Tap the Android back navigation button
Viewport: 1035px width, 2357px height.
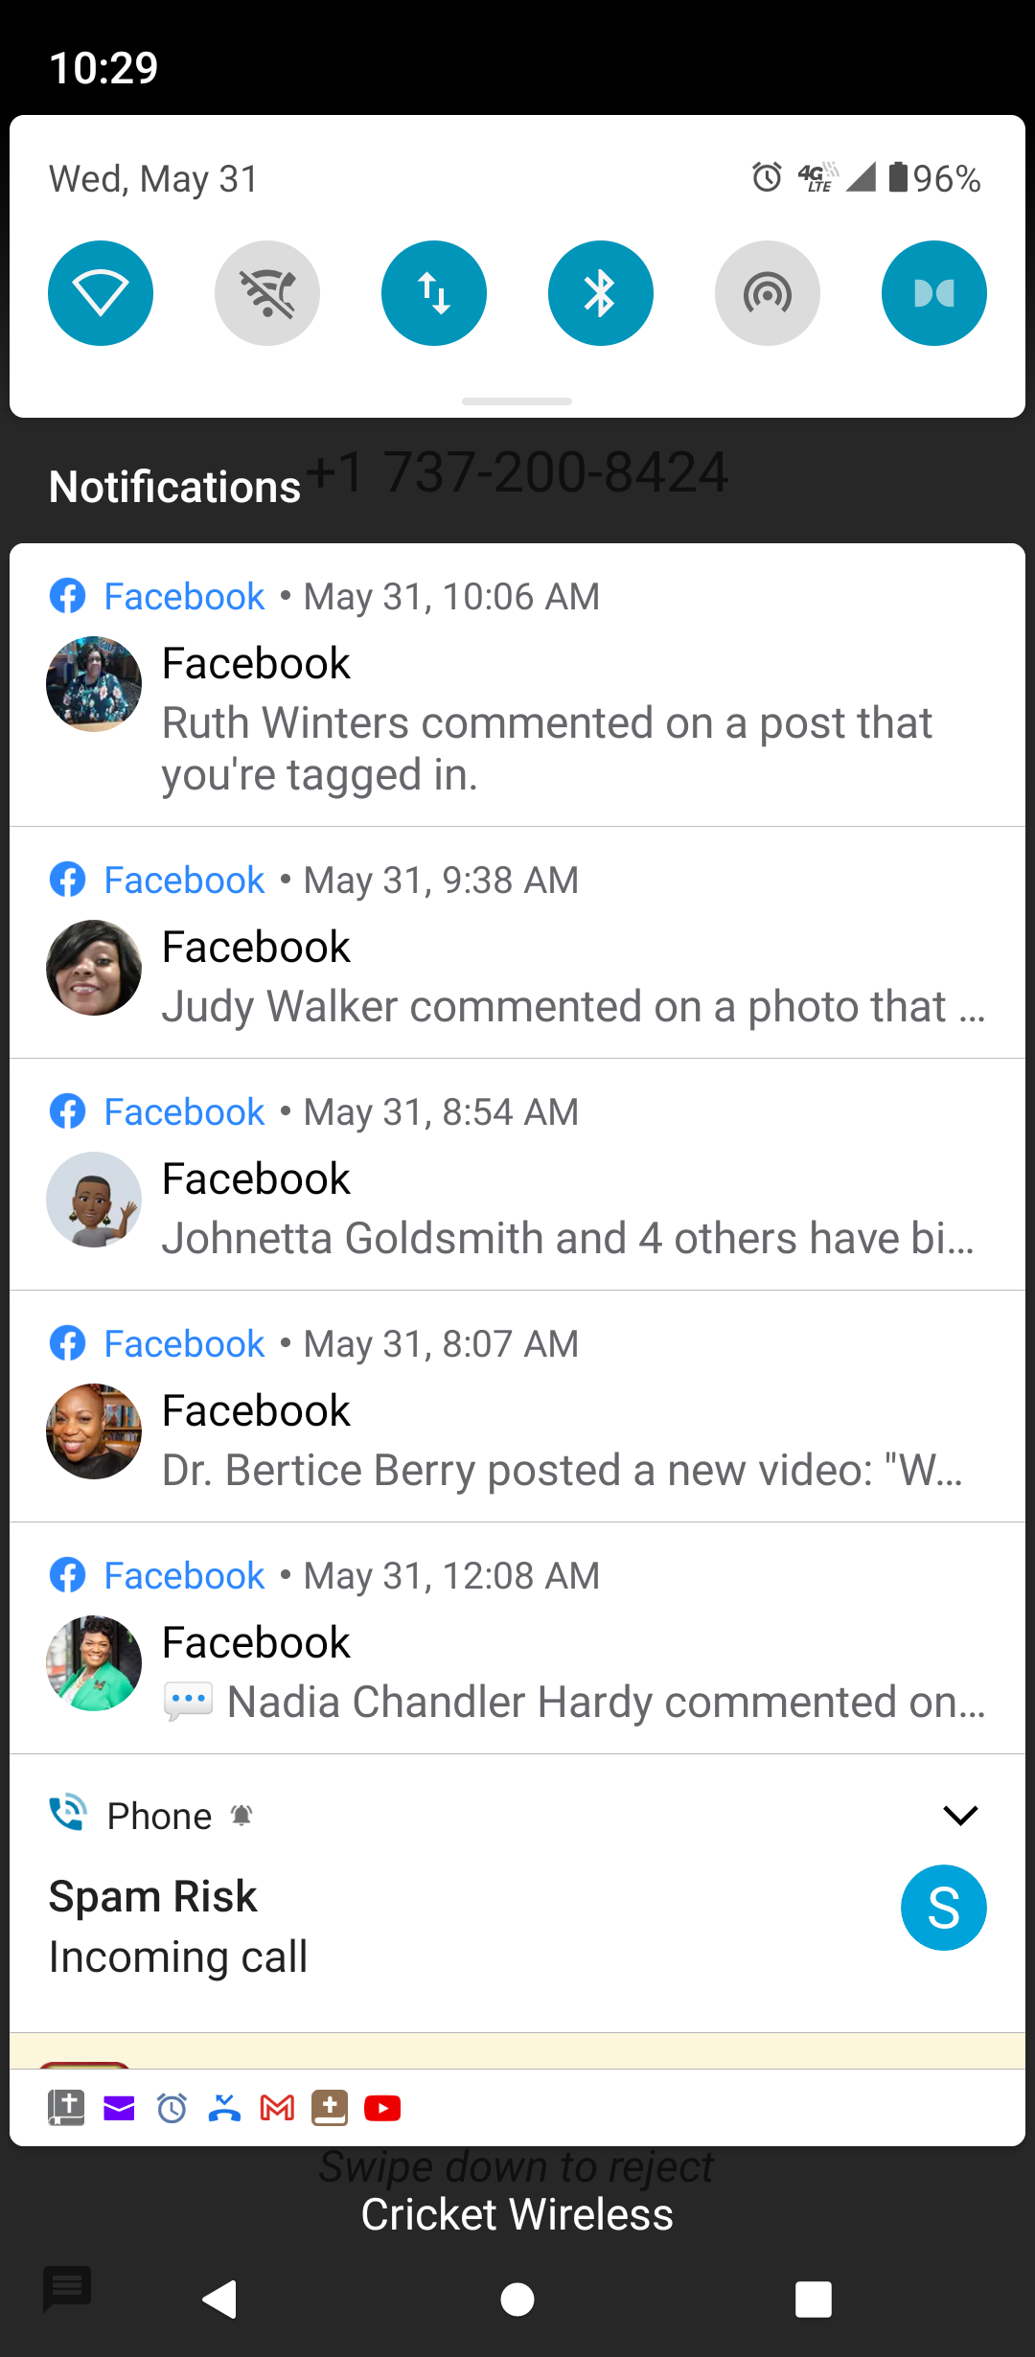pos(220,2299)
